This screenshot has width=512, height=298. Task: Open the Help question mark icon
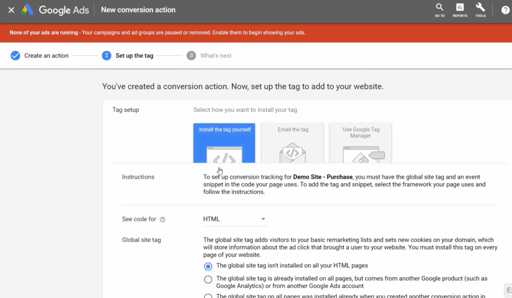505,10
